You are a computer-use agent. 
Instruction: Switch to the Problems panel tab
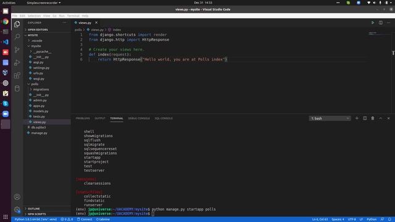click(x=83, y=118)
